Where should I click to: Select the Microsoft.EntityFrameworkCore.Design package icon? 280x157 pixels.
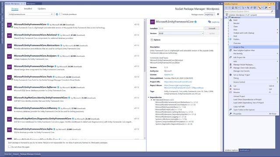coord(10,67)
